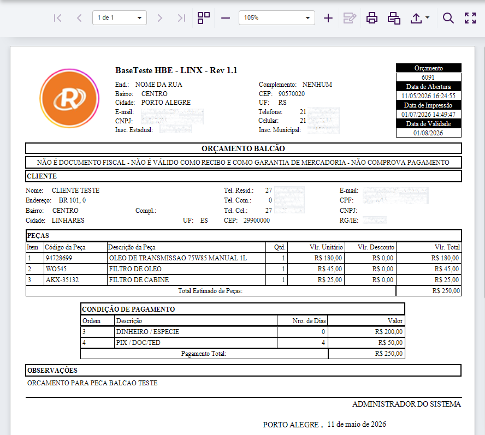This screenshot has width=485, height=435.
Task: Click city LINHARES
Action: point(68,221)
